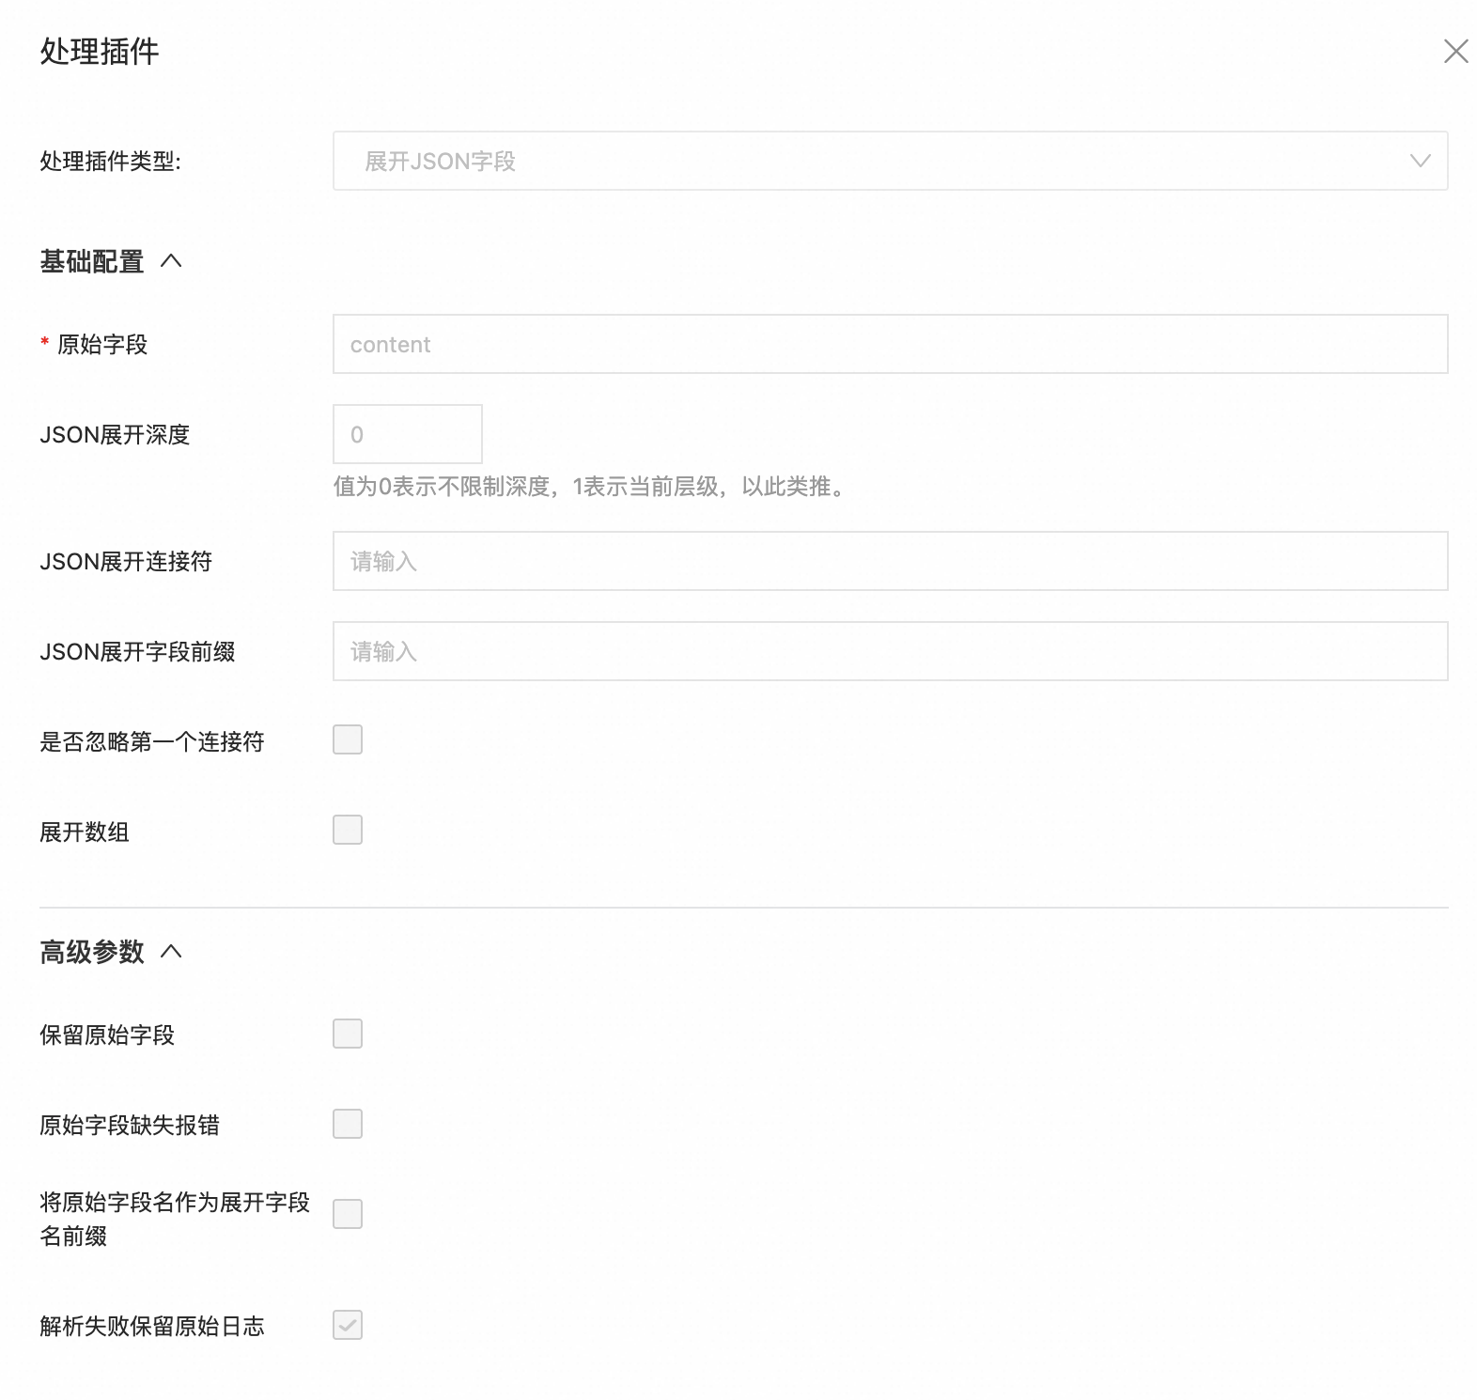Click the 原始字段 input showing content

(x=889, y=345)
